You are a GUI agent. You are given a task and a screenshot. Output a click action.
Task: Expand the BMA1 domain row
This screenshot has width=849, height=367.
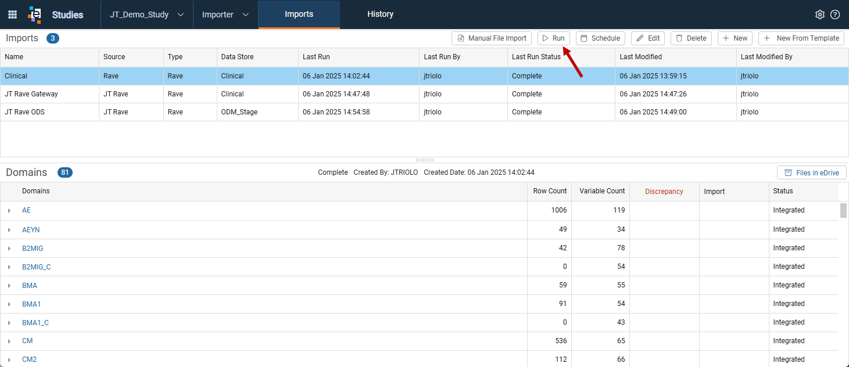pyautogui.click(x=9, y=304)
